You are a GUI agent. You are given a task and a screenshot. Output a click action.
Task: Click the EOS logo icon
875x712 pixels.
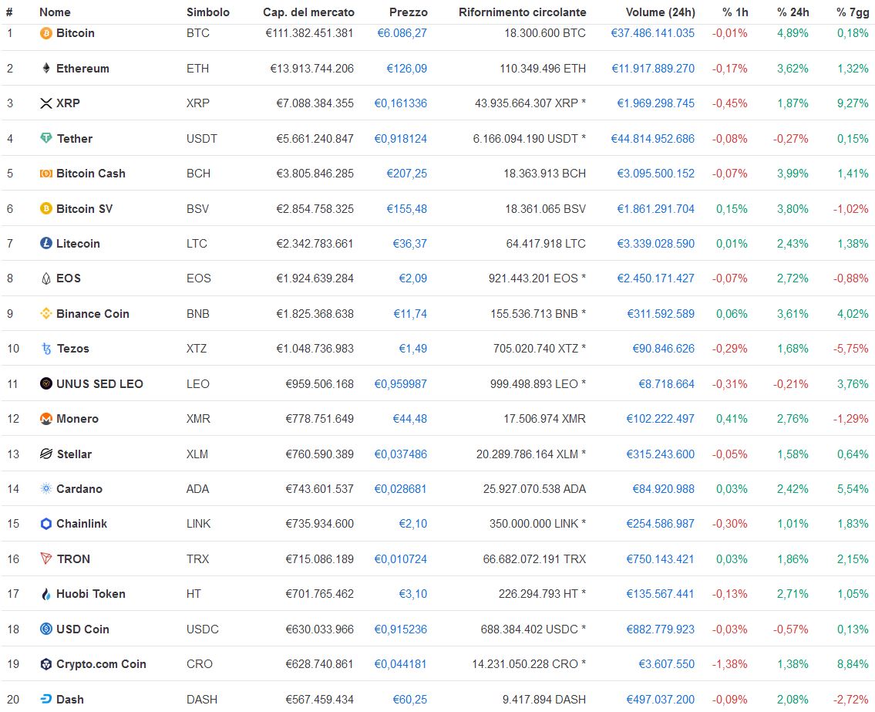click(45, 278)
